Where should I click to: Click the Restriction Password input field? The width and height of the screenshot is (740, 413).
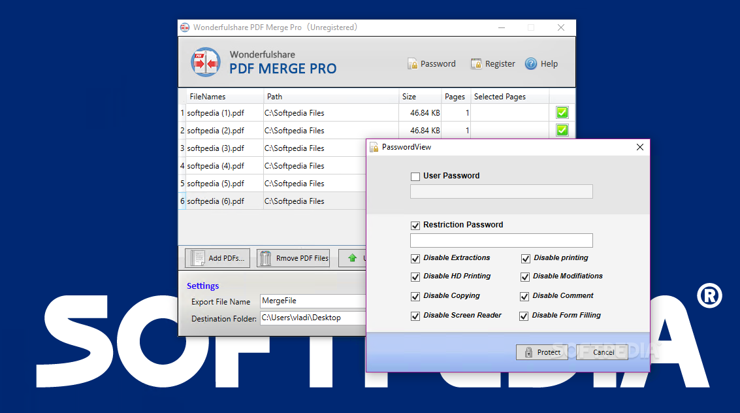point(501,240)
